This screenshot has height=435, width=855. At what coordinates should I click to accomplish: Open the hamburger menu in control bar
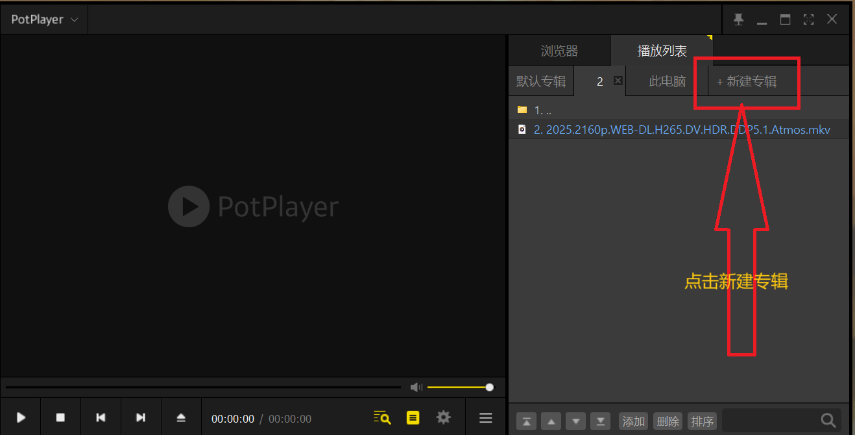(x=486, y=417)
